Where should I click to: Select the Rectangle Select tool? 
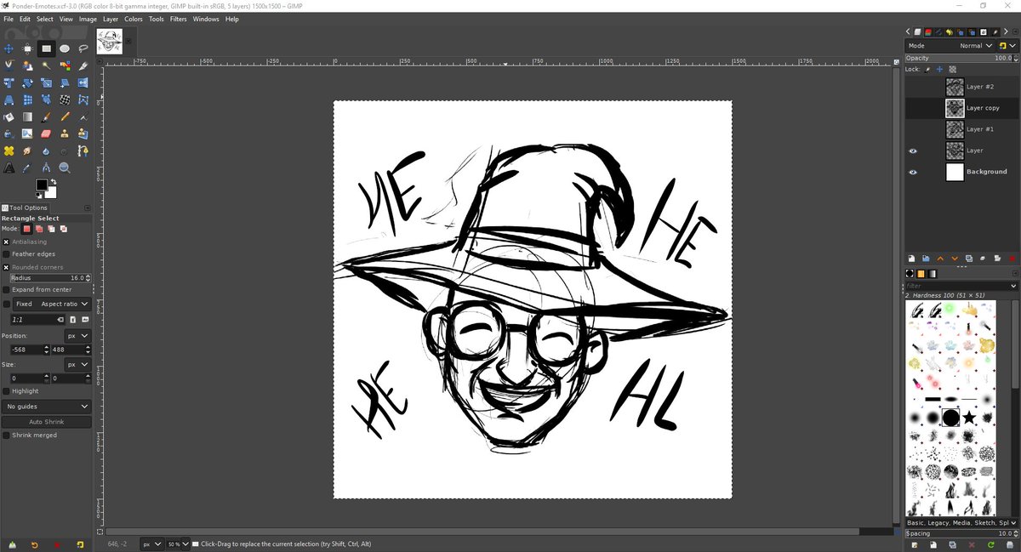coord(47,48)
